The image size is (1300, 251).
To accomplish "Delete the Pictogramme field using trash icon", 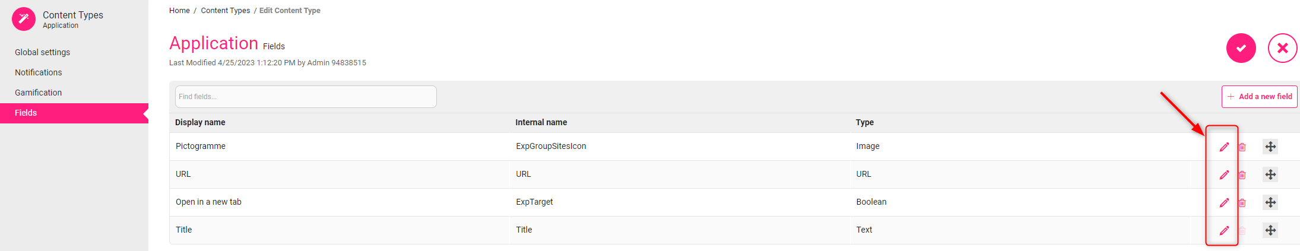I will point(1242,147).
